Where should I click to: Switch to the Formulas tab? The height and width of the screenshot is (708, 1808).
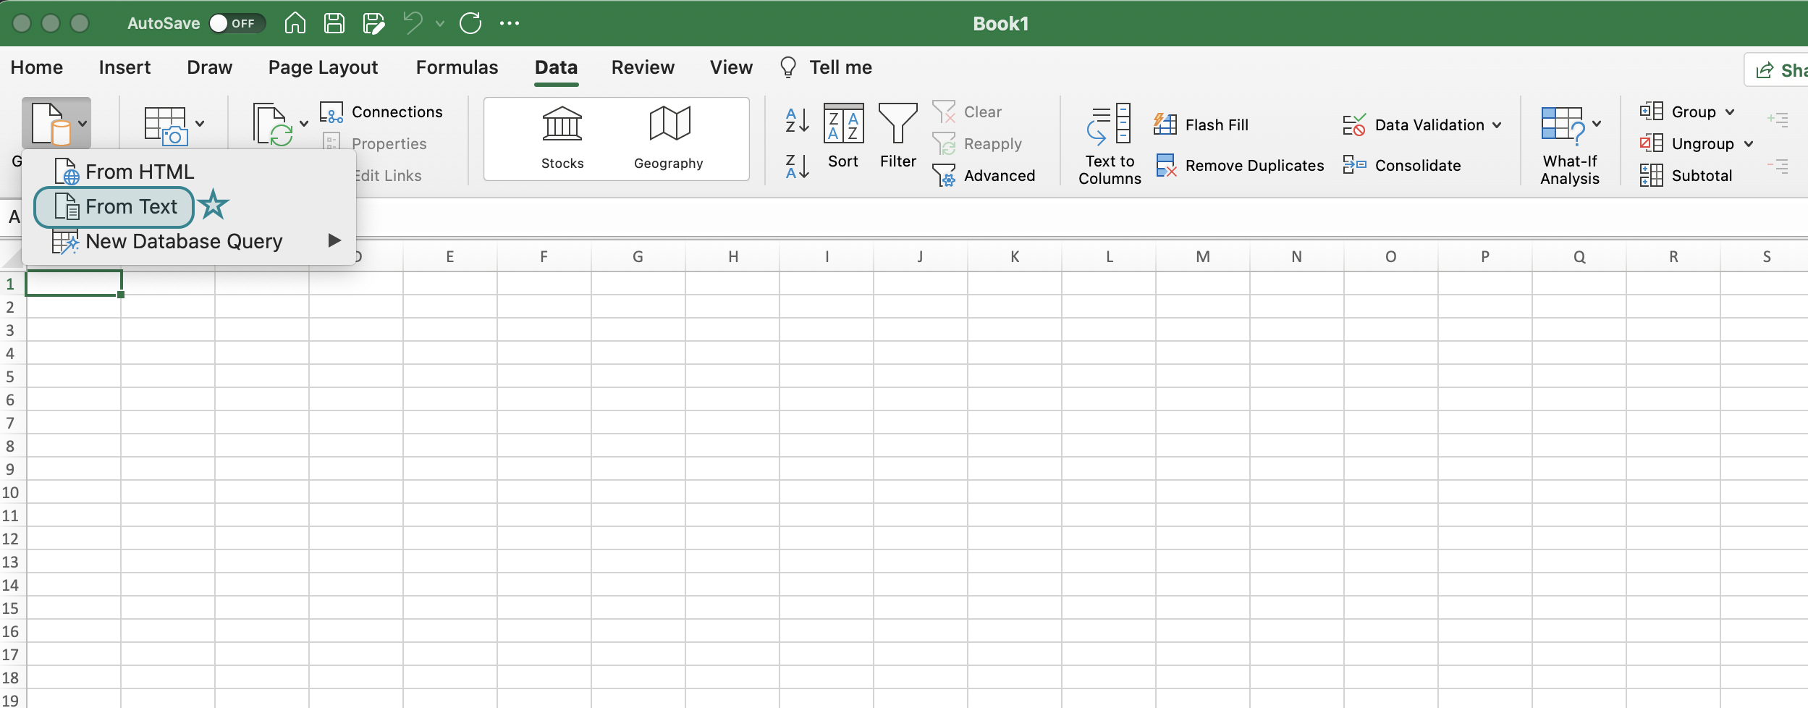(457, 67)
